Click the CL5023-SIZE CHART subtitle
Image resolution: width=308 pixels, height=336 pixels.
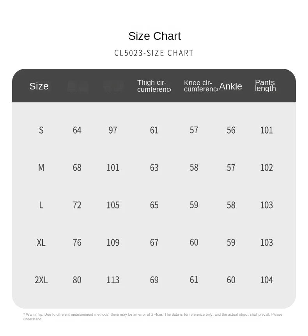pyautogui.click(x=154, y=53)
